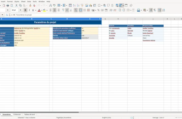Switch to the Échéancier sheet tab
Image resolution: width=182 pixels, height=119 pixels.
(17, 114)
